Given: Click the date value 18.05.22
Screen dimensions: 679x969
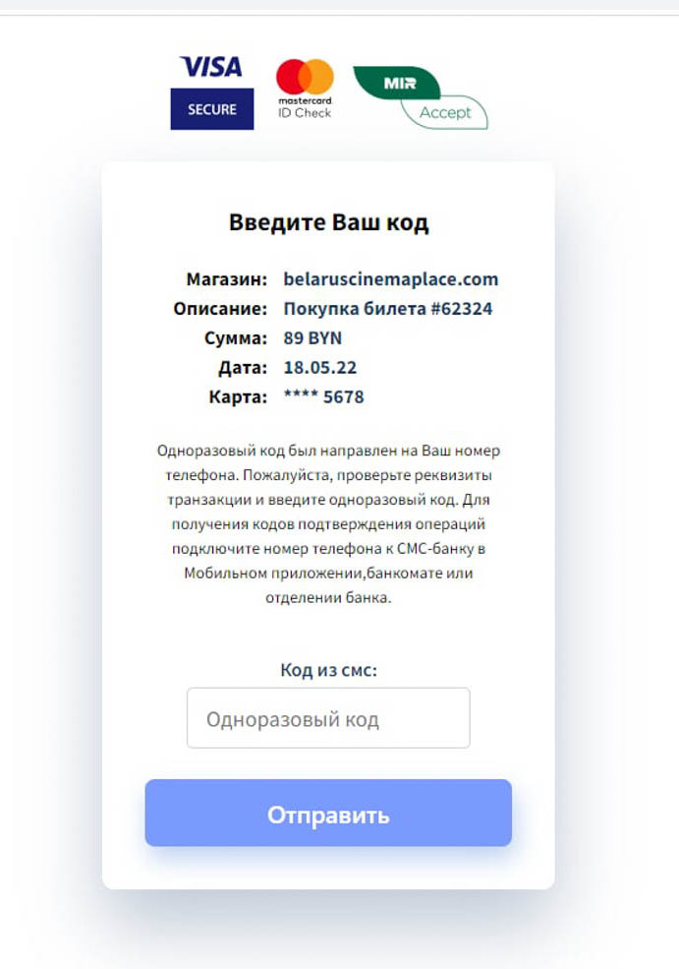Looking at the screenshot, I should click(x=319, y=368).
